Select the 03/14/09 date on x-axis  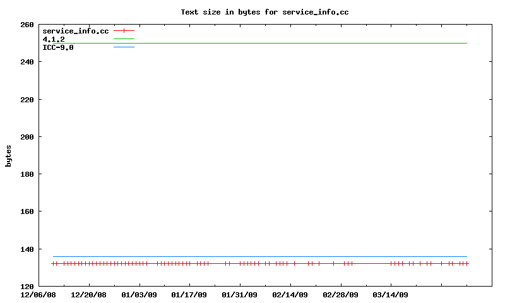(x=390, y=294)
